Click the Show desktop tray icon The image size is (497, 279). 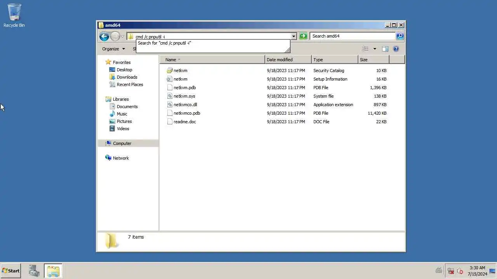(x=492, y=271)
